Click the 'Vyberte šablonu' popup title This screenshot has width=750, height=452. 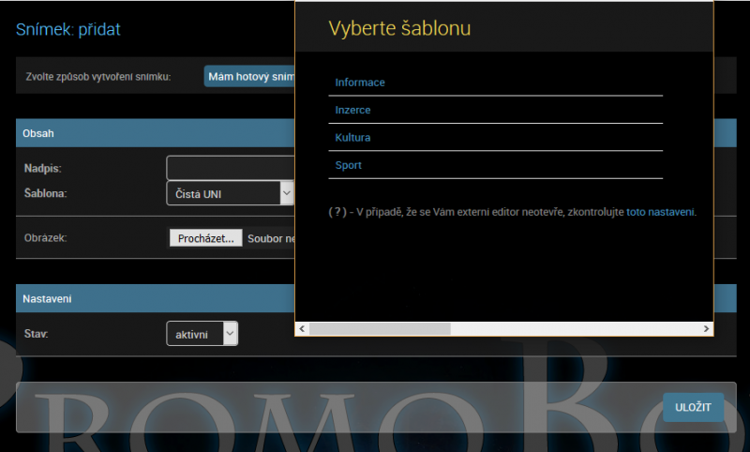tap(399, 29)
